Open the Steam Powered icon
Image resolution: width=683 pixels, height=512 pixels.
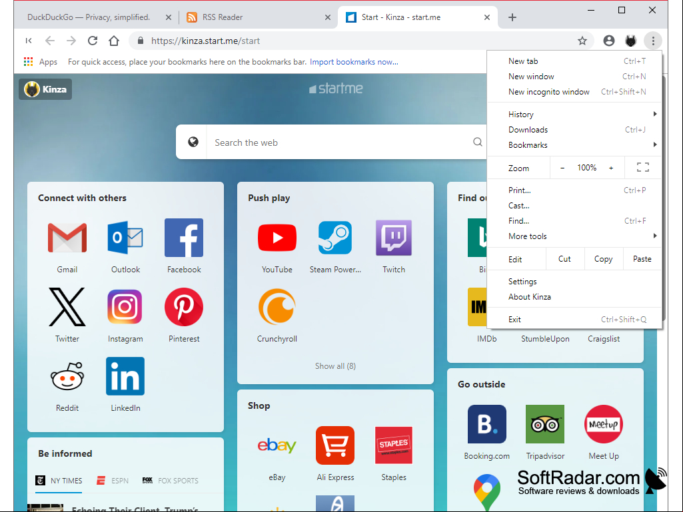click(335, 238)
